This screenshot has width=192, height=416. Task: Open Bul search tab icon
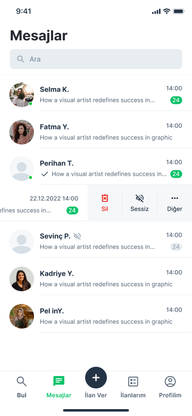point(22,382)
